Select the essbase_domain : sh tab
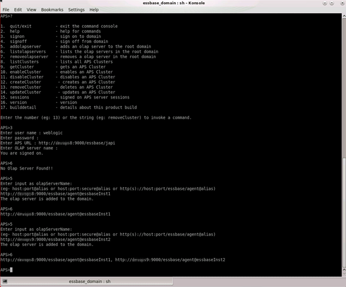The width and height of the screenshot is (346, 287). coord(86,281)
